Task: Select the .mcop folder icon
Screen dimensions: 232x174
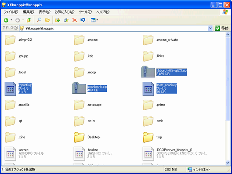Action: [x=79, y=72]
